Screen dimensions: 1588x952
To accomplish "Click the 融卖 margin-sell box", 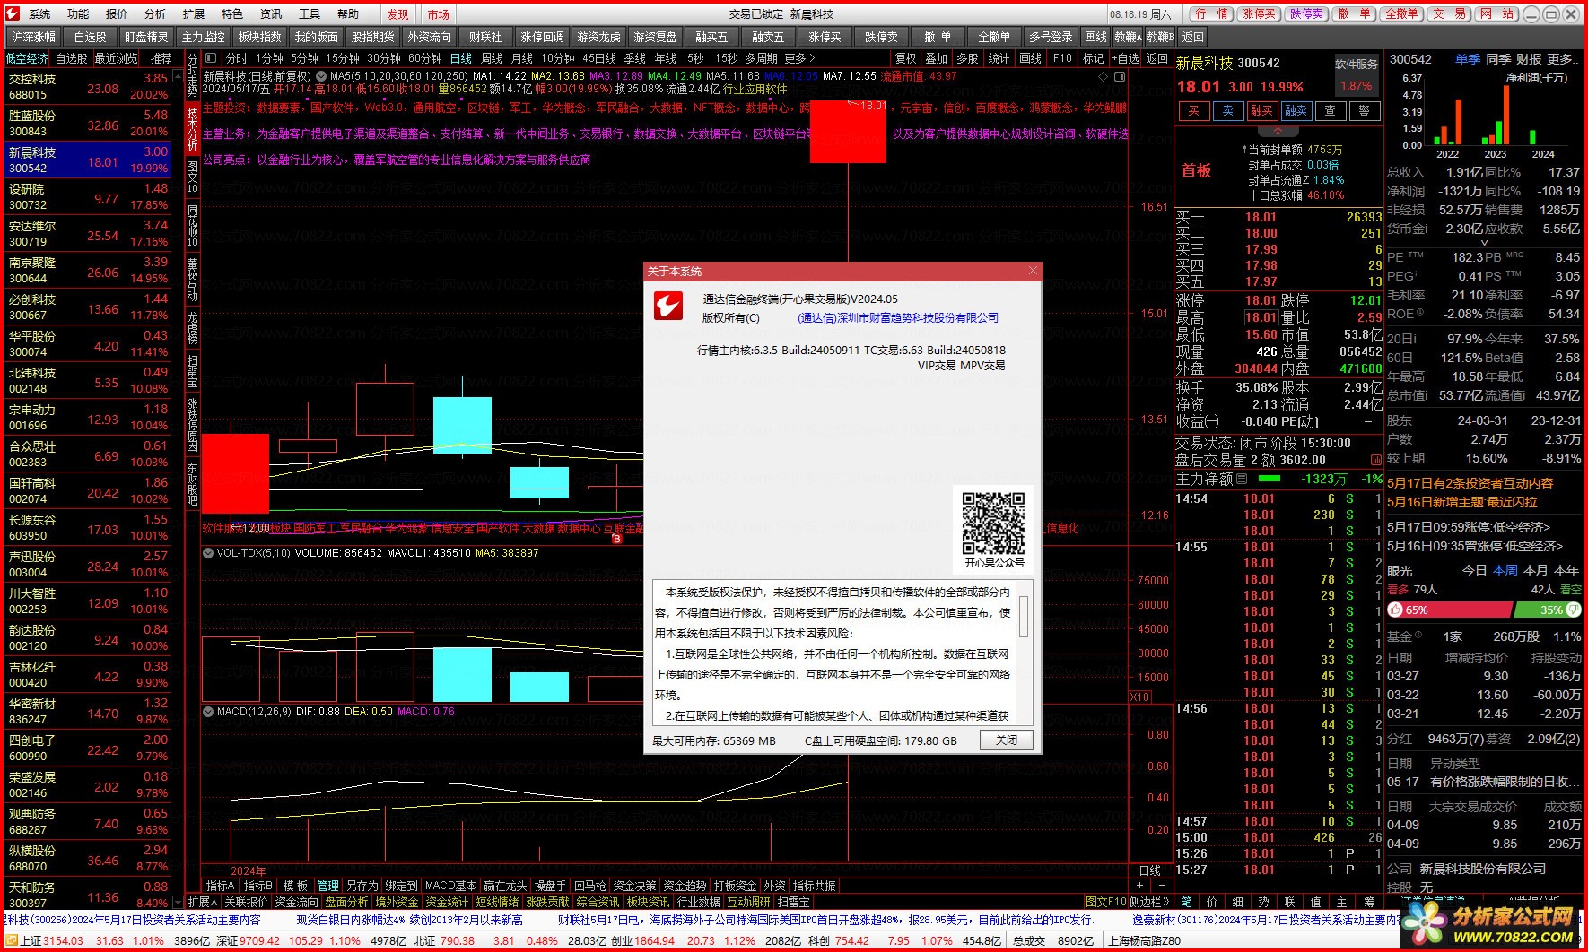I will click(x=1296, y=110).
